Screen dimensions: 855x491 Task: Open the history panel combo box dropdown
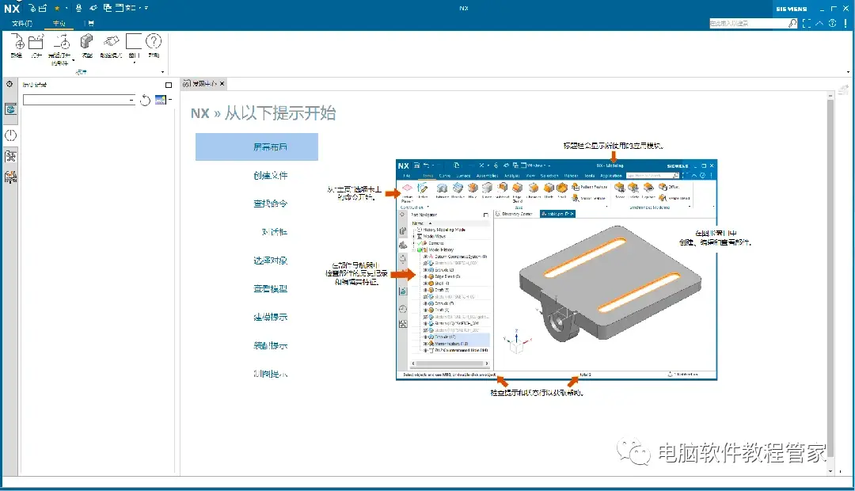(x=131, y=100)
